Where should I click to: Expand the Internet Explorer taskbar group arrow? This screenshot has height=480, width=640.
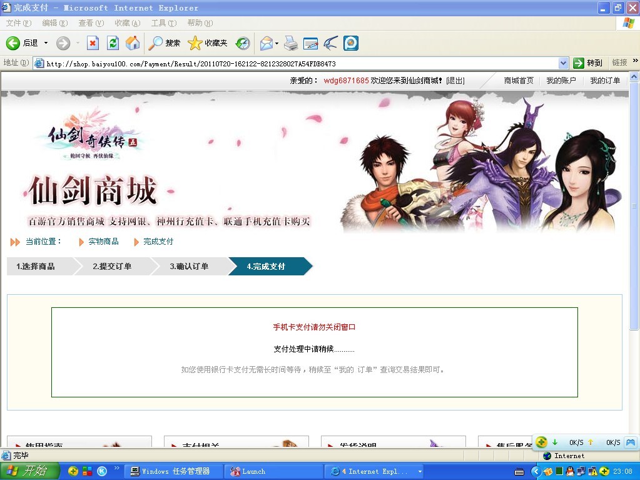tap(420, 471)
